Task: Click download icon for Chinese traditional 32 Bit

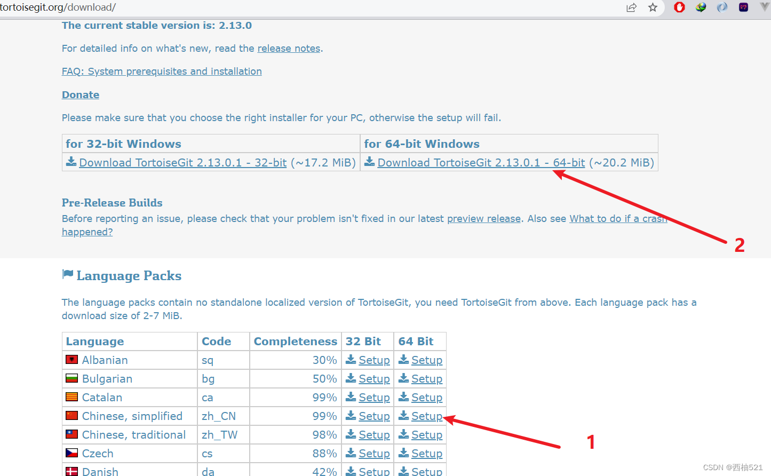Action: (351, 434)
